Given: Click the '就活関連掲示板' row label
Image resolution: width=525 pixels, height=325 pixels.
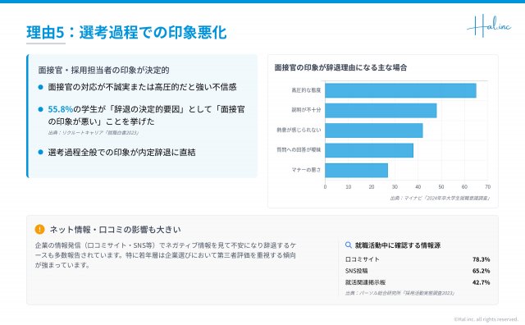Looking at the screenshot, I should click(365, 282).
